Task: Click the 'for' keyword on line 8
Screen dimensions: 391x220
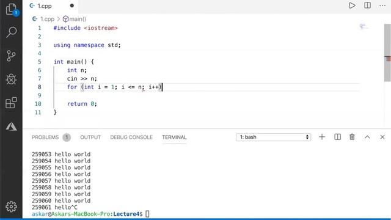Action: (x=72, y=87)
